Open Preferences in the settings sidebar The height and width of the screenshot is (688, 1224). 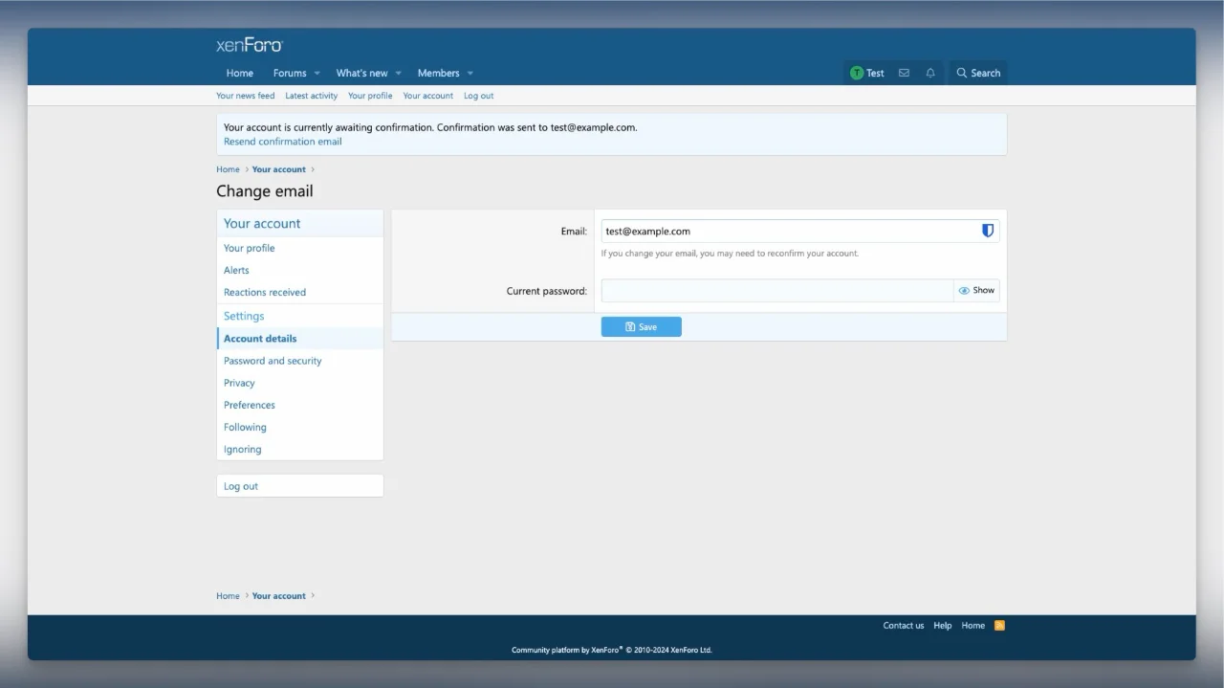(x=250, y=405)
